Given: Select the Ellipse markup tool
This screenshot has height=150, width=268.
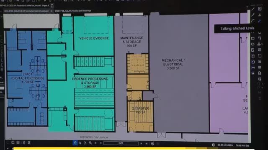Looking at the screenshot, I should [x=253, y=44].
